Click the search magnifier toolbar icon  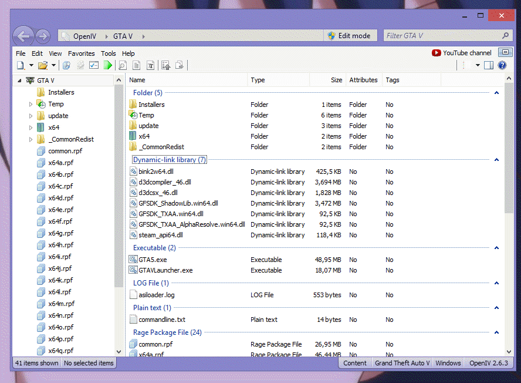(x=123, y=65)
